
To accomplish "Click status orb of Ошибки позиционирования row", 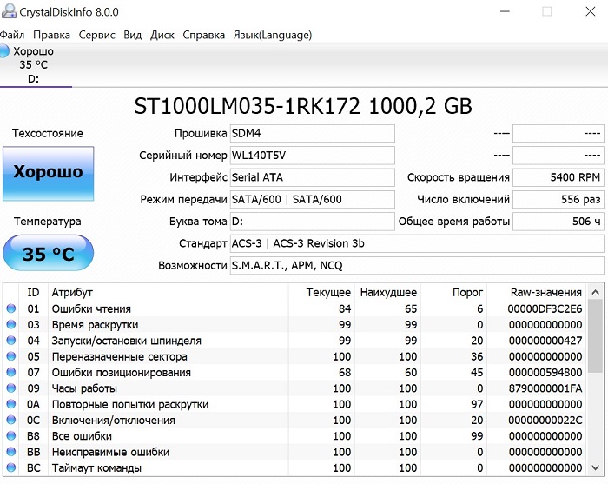I will pos(10,372).
